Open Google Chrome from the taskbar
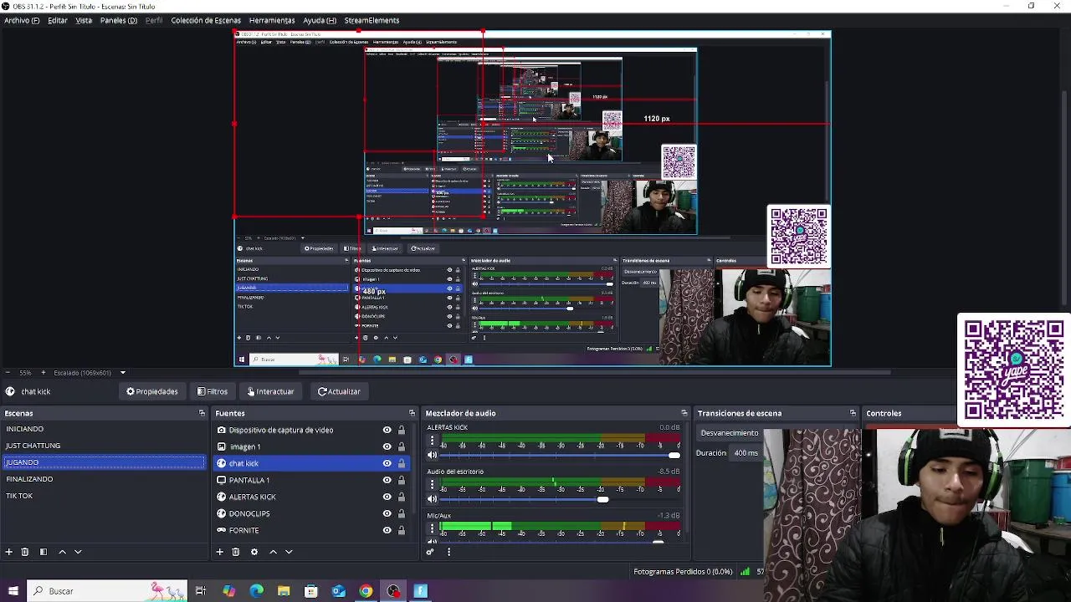Image resolution: width=1071 pixels, height=602 pixels. (366, 591)
